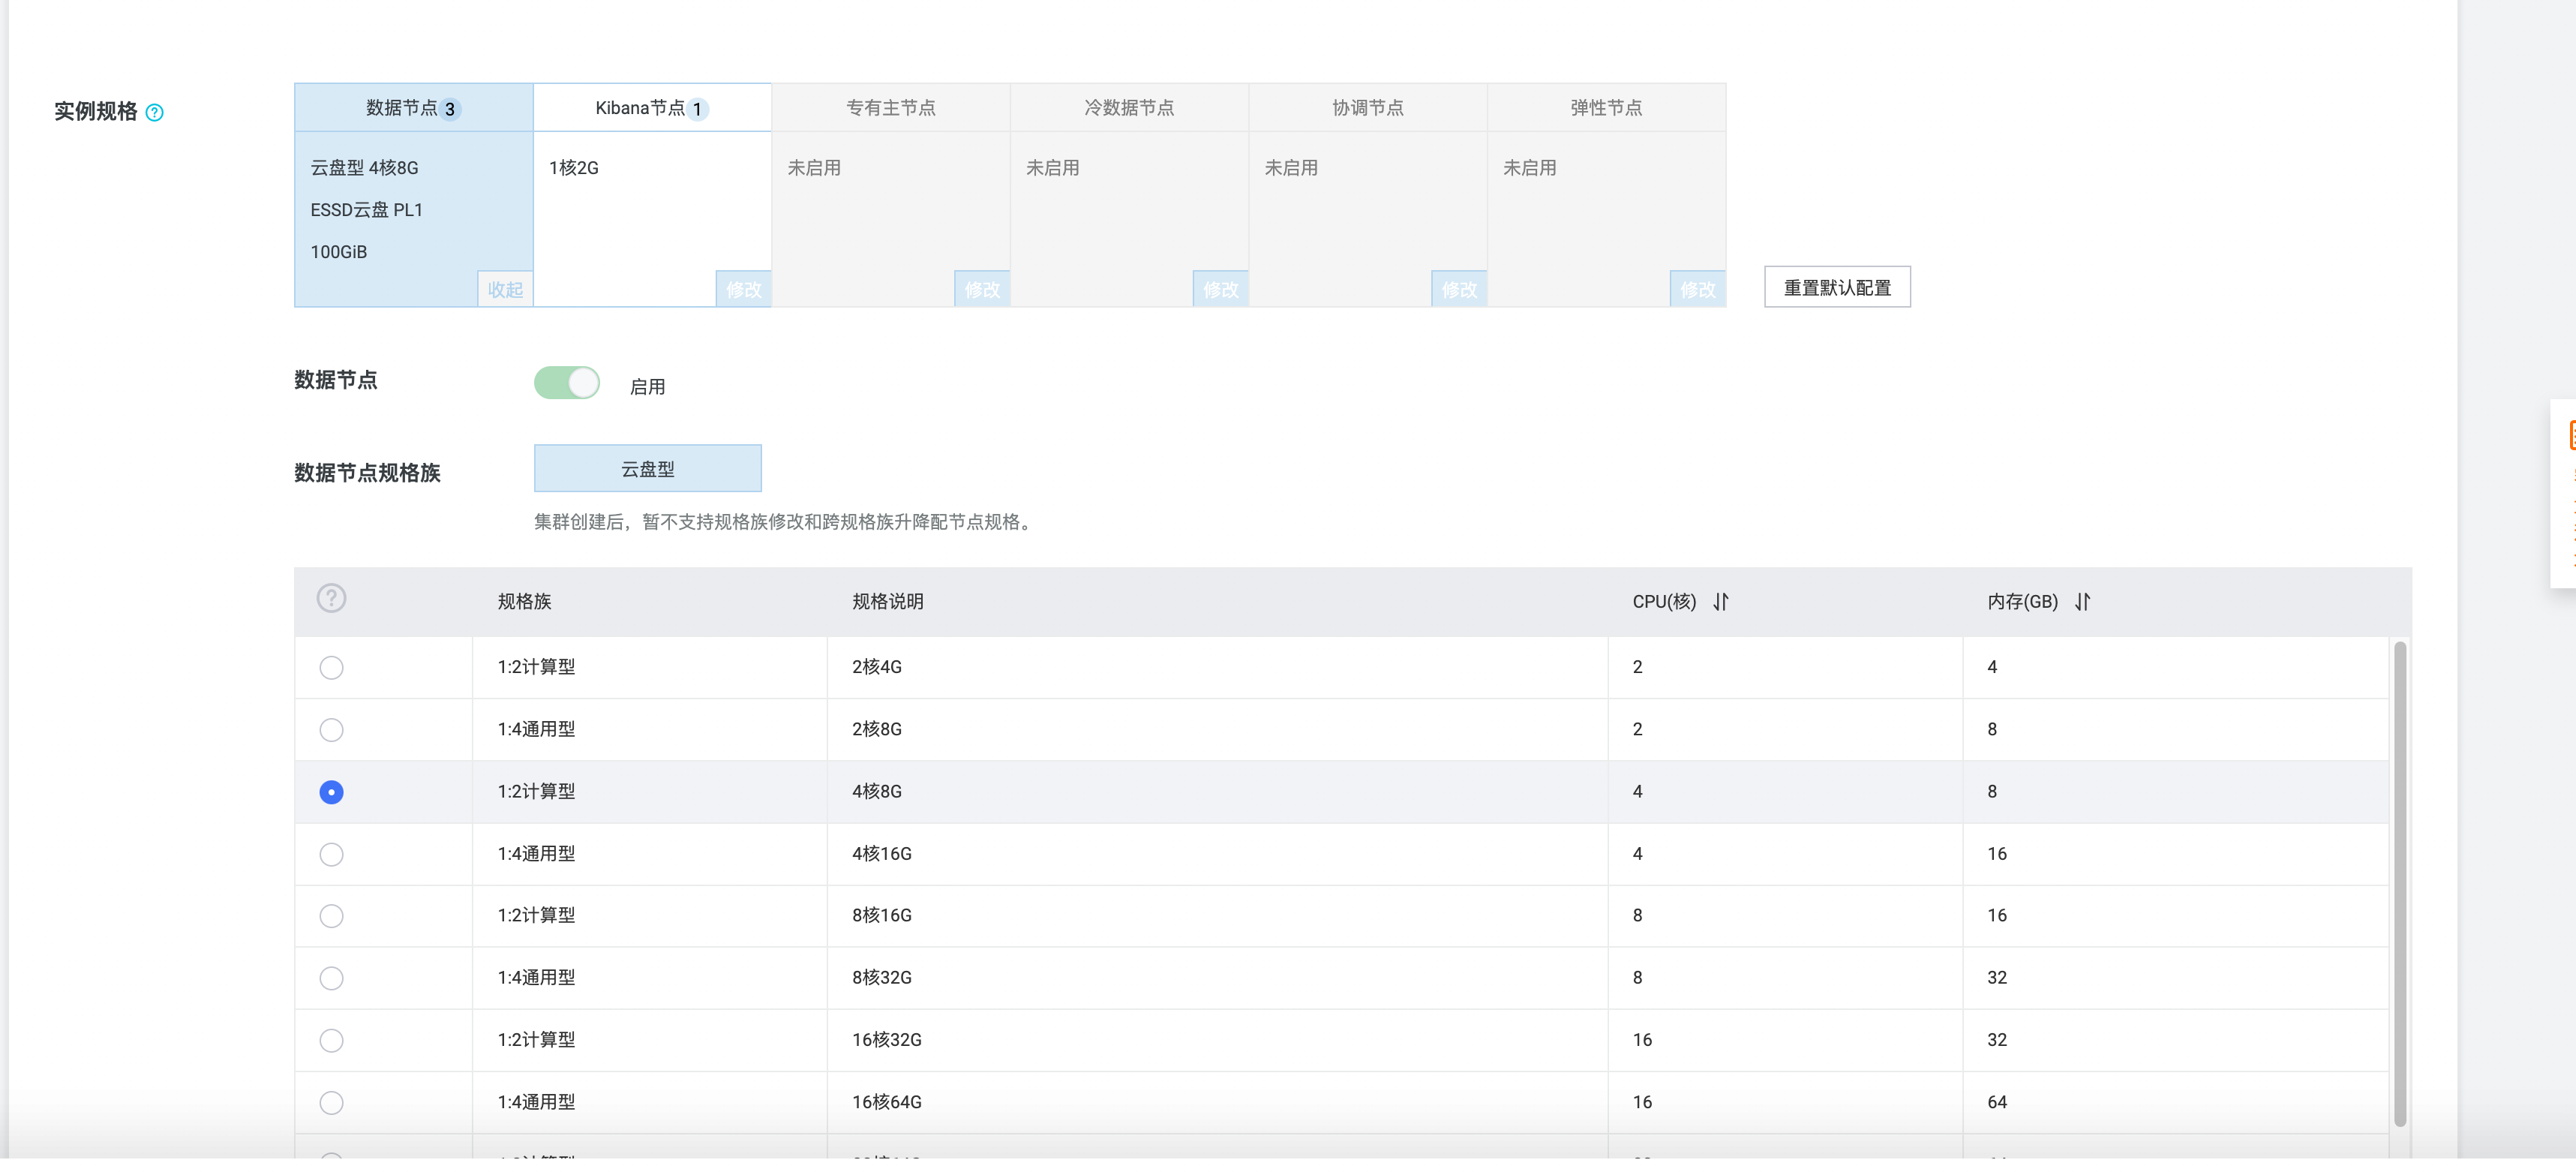Click the question mark icon in table header
Viewport: 2576px width, 1172px height.
331,599
